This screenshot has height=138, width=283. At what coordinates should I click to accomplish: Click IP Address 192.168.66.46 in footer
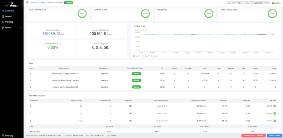pyautogui.click(x=74, y=136)
